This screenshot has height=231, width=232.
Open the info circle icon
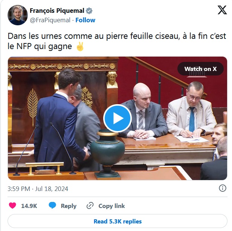(223, 188)
